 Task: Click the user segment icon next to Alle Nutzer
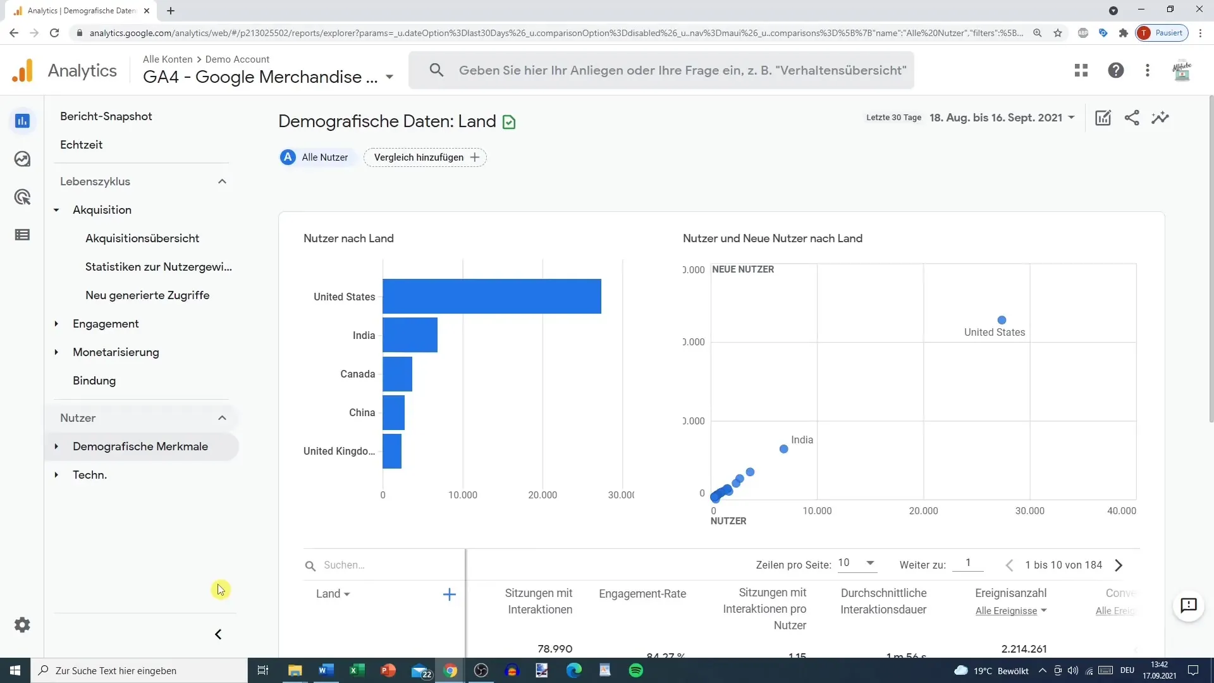(288, 157)
